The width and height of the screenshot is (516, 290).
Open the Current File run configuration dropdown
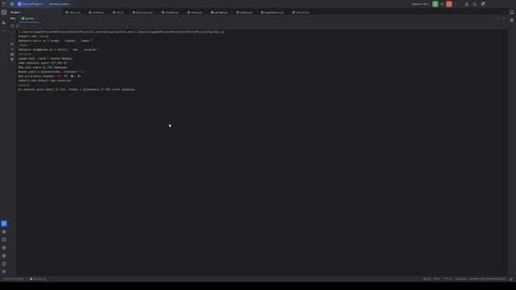pyautogui.click(x=421, y=4)
